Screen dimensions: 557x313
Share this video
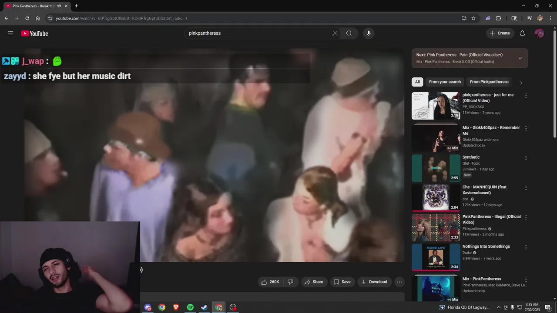(314, 282)
